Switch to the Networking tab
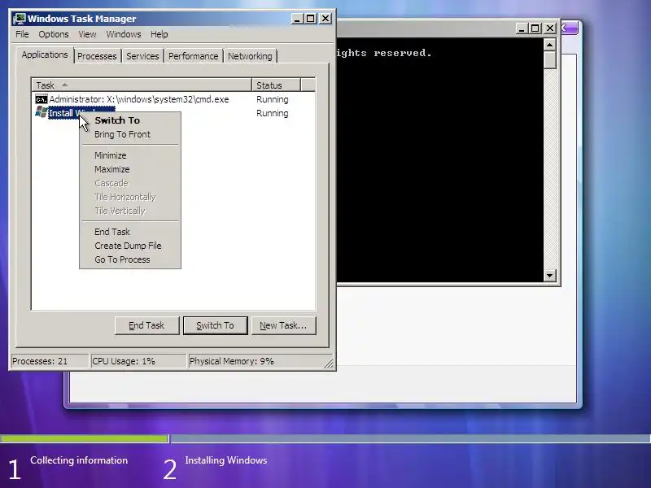This screenshot has height=488, width=651. (250, 56)
